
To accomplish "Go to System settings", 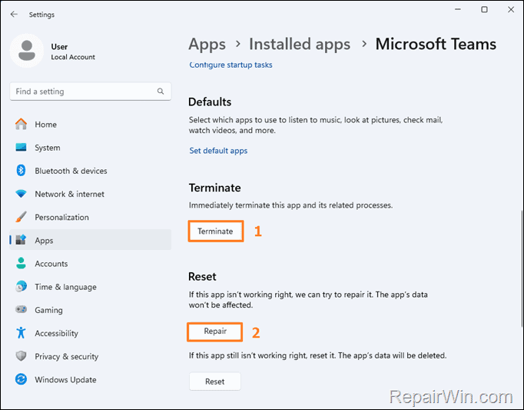I will pyautogui.click(x=90, y=147).
